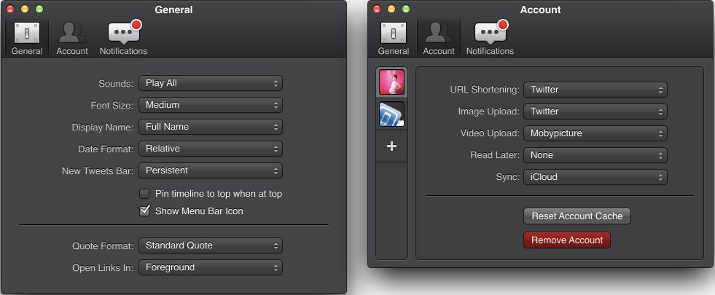Select Account people icon in Account window

439,34
